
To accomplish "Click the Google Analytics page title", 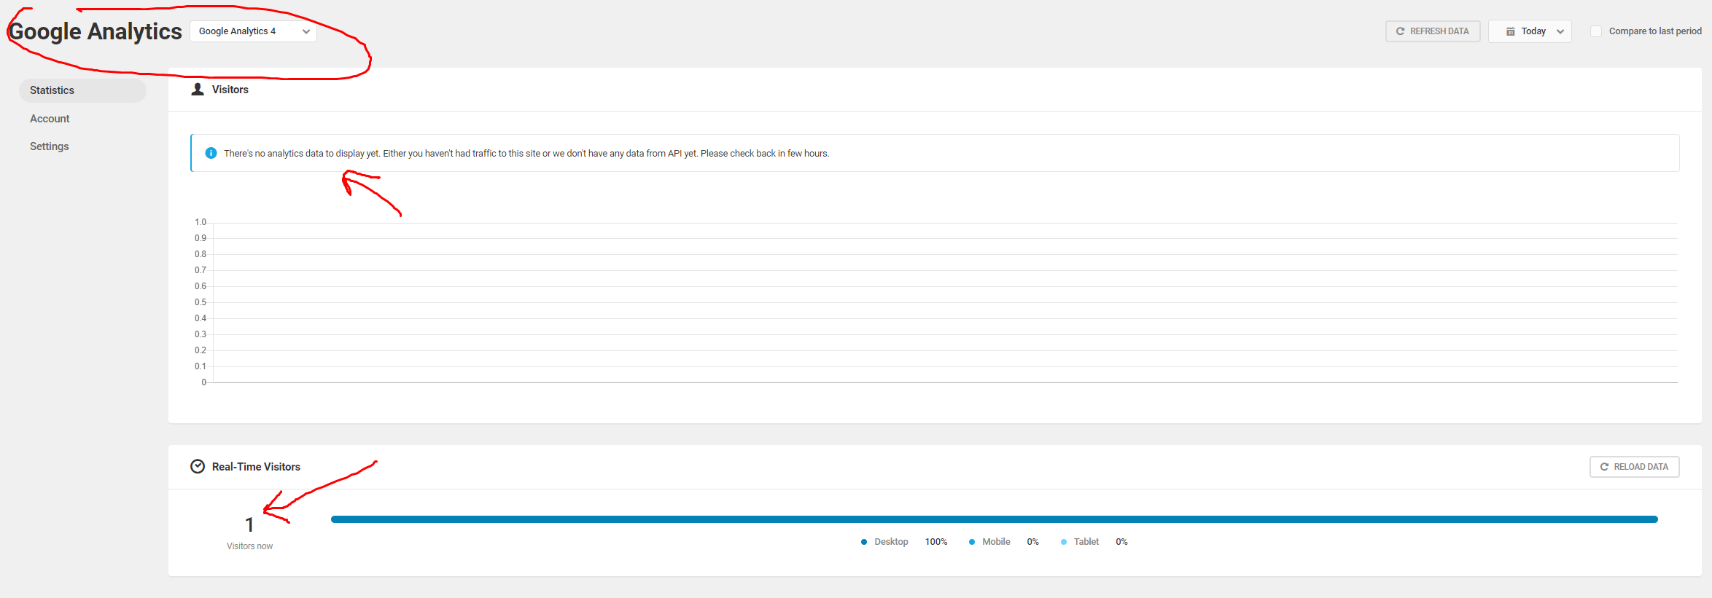I will (x=95, y=31).
